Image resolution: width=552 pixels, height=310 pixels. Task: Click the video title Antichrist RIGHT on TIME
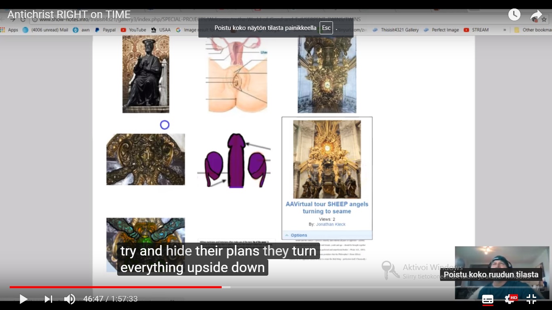point(69,15)
